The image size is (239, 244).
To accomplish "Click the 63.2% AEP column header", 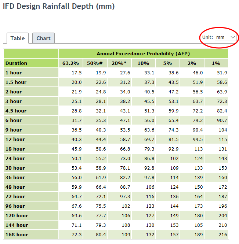I will pos(70,63).
